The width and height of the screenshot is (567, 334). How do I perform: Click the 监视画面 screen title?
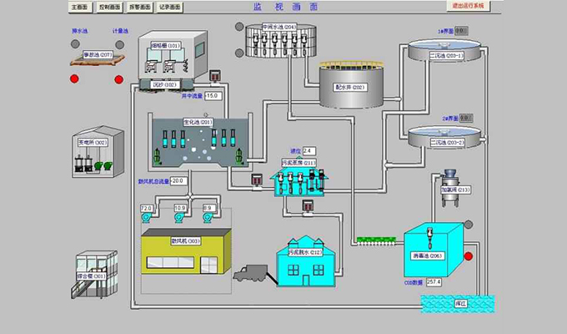click(286, 7)
